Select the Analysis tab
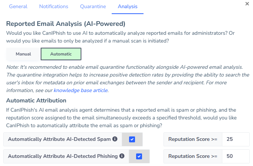 (x=128, y=7)
